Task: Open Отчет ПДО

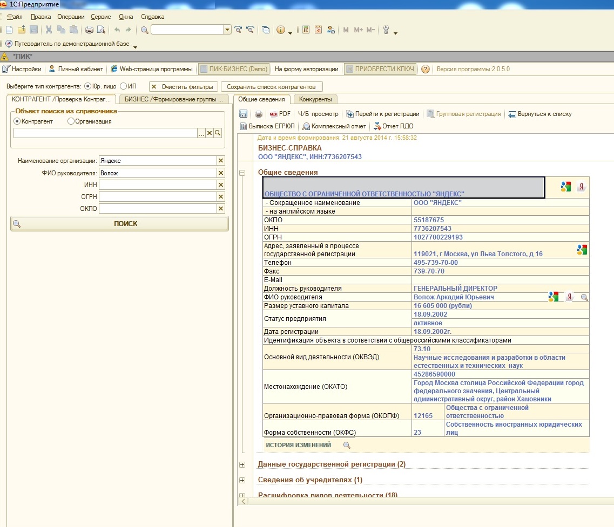Action: [393, 126]
